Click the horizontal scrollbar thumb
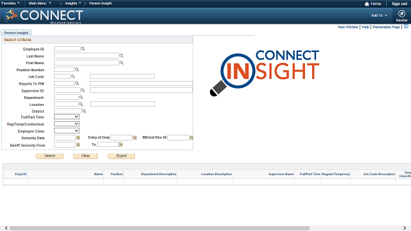This screenshot has width=411, height=231. click(x=160, y=228)
